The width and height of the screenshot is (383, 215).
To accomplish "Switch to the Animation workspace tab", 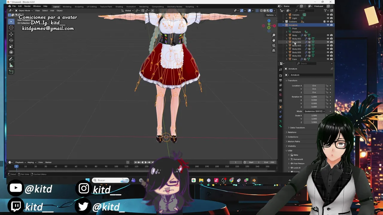I will point(131,7).
